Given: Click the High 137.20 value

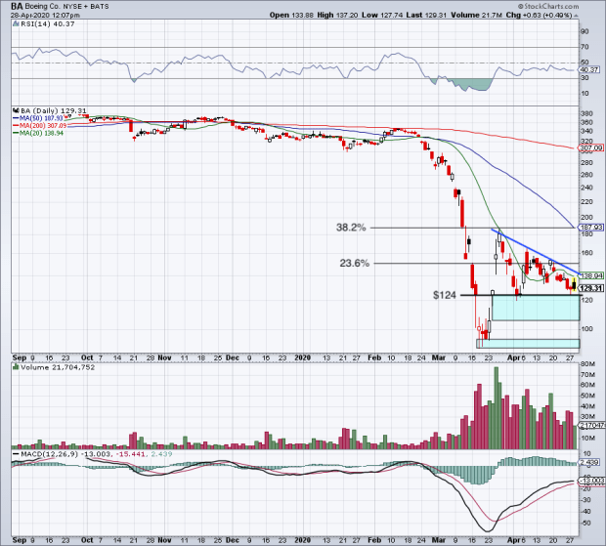Looking at the screenshot, I should click(337, 16).
